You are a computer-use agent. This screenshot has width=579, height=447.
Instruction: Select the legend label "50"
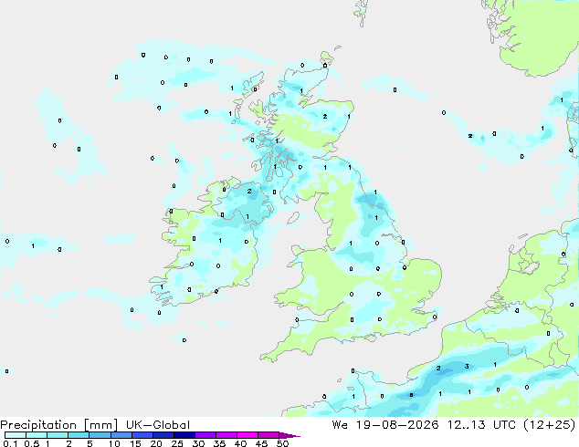(283, 443)
